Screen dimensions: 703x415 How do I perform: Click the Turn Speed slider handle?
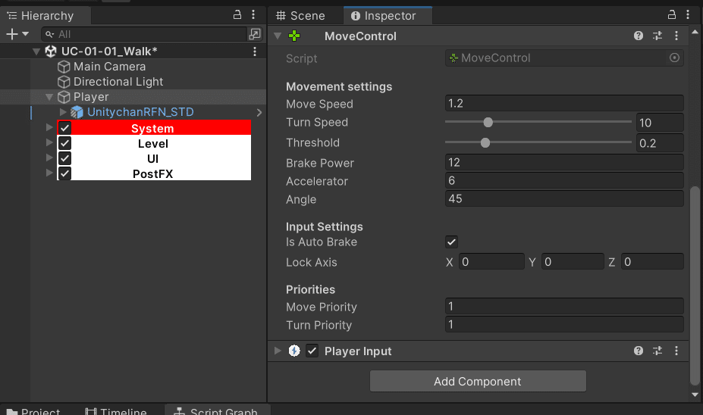[x=488, y=122]
